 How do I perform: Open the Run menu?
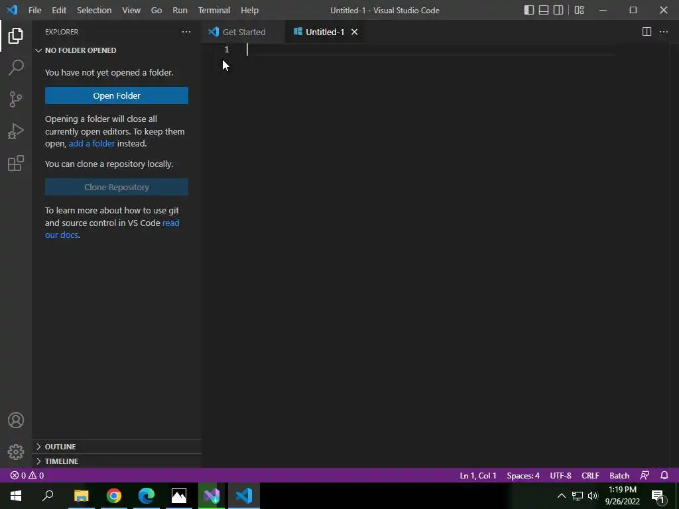(x=180, y=10)
